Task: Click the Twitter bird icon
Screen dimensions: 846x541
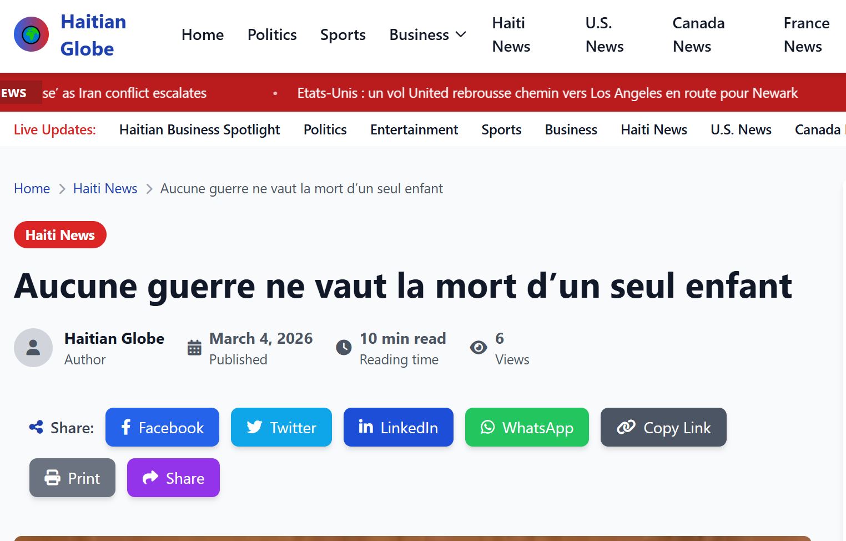Action: pos(254,427)
